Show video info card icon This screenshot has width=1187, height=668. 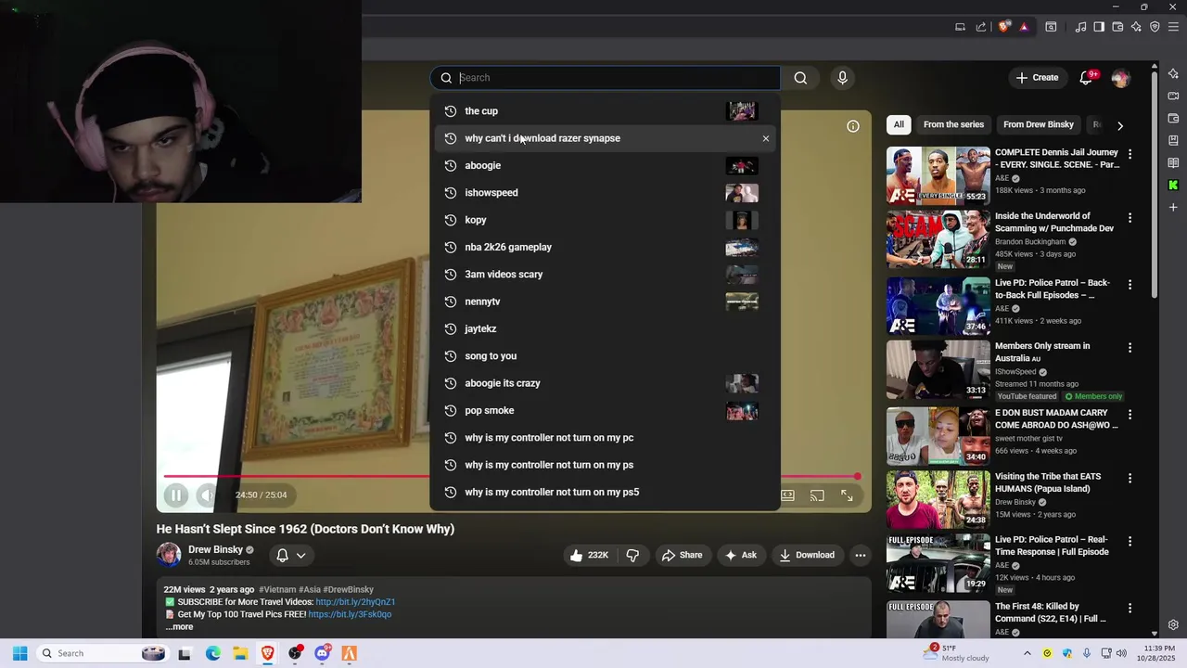[x=853, y=126]
